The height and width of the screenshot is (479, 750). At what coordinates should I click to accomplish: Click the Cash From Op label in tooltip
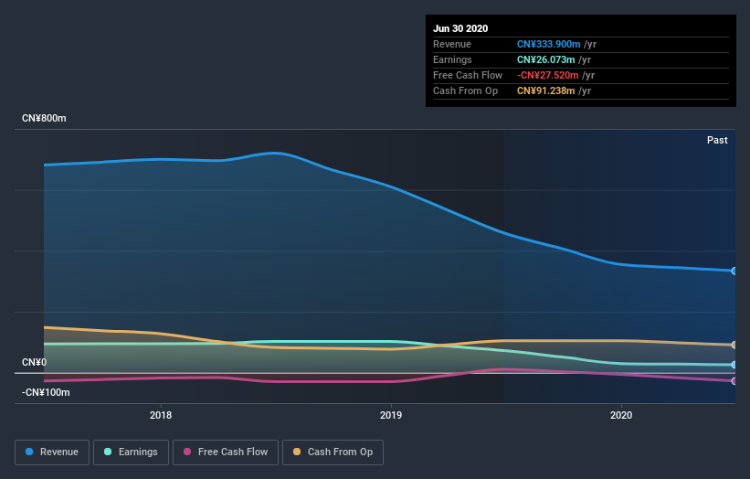(465, 90)
